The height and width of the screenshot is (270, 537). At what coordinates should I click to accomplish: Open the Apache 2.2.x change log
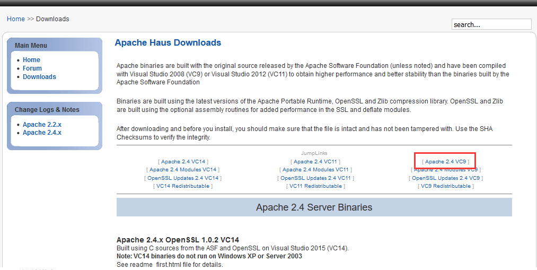(42, 124)
